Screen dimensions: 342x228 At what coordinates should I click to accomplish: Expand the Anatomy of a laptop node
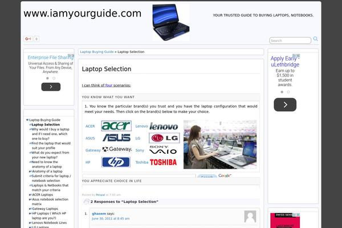tap(30, 172)
